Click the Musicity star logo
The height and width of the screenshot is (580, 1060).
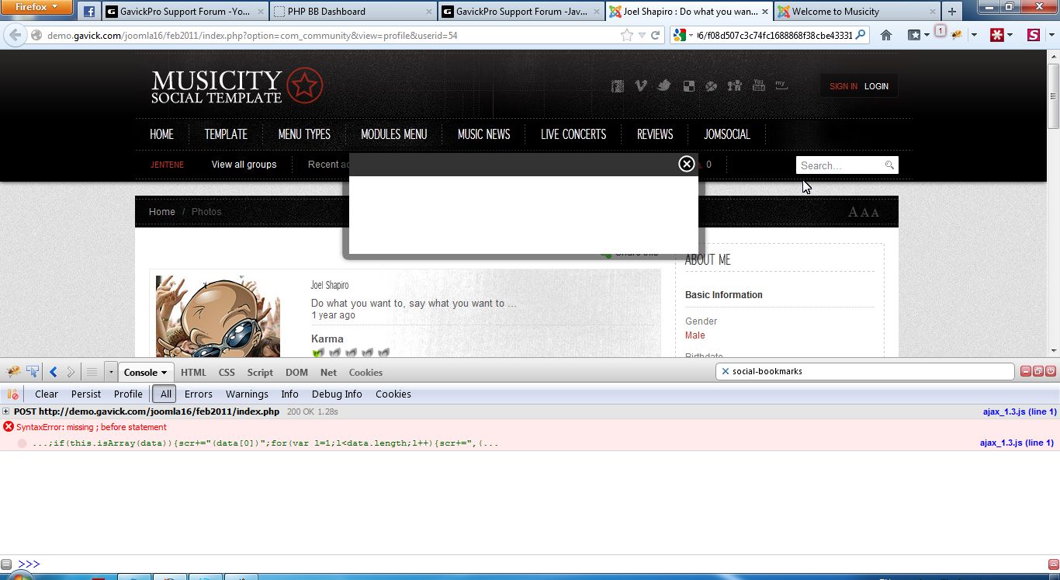click(305, 85)
